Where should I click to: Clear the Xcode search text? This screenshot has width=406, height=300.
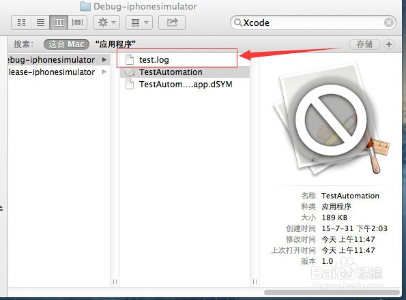click(x=389, y=22)
